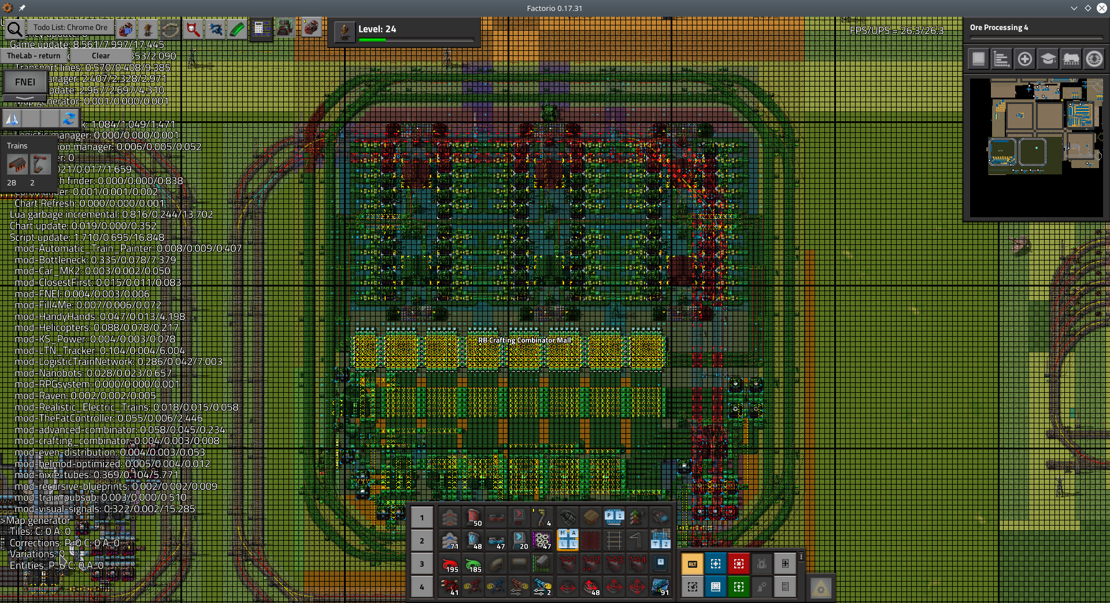The image size is (1110, 603).
Task: Click the yellow gear warning alert icon
Action: click(821, 588)
